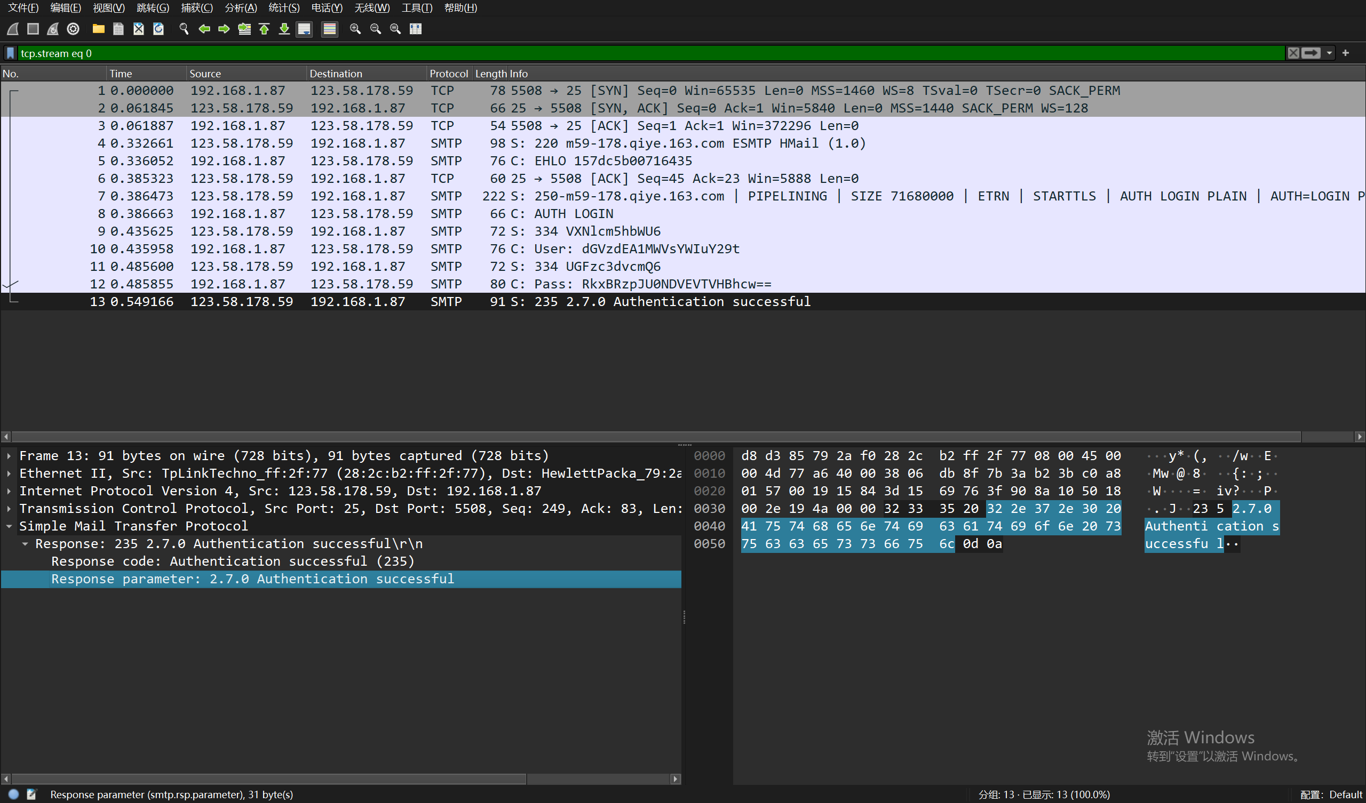The width and height of the screenshot is (1366, 803).
Task: Click the go to specified packet icon
Action: tap(244, 29)
